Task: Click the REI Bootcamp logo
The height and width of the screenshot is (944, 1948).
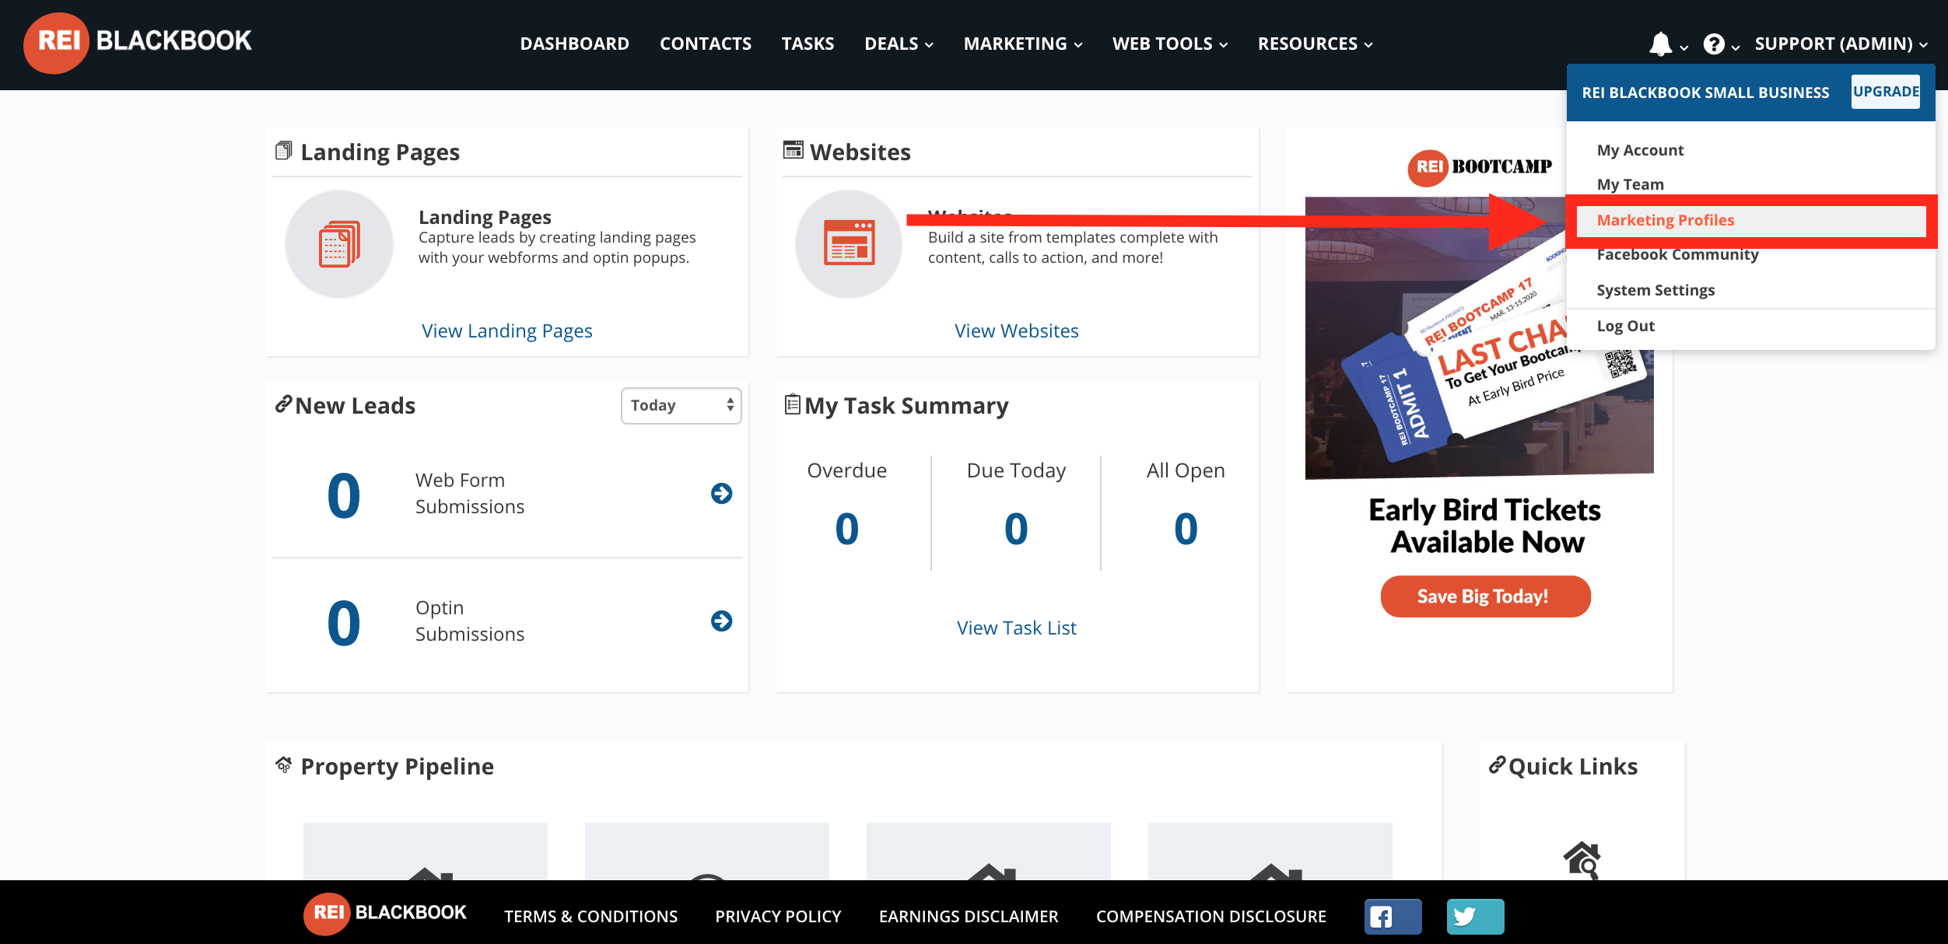Action: (1480, 167)
